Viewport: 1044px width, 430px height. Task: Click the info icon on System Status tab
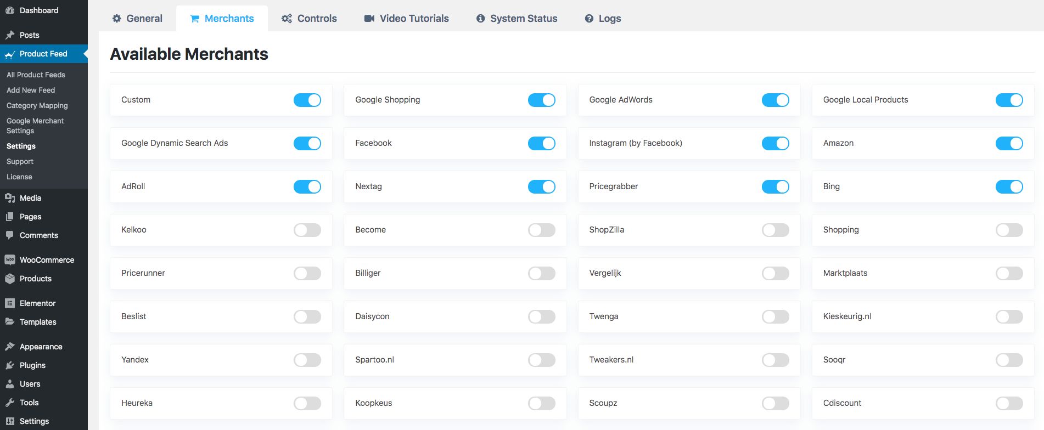coord(481,19)
